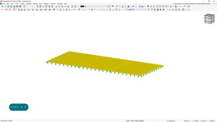
Task: Click the highlighted blue render mode icon
Action: 158,9
